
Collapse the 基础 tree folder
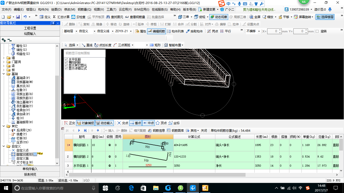[x=4, y=74]
